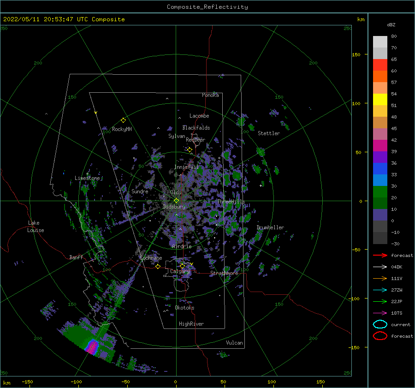Click the cyan current ellipse in legend
The image size is (415, 388).
[380, 324]
